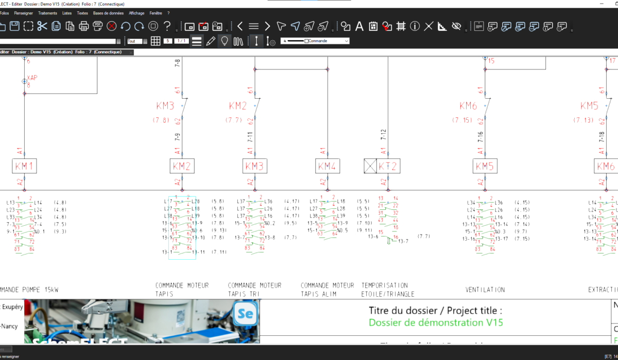The width and height of the screenshot is (618, 360).
Task: Click the Paste clipboard icon
Action: [x=70, y=26]
